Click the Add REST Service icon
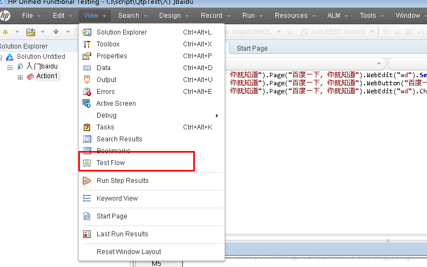This screenshot has width=427, height=267. point(304,32)
